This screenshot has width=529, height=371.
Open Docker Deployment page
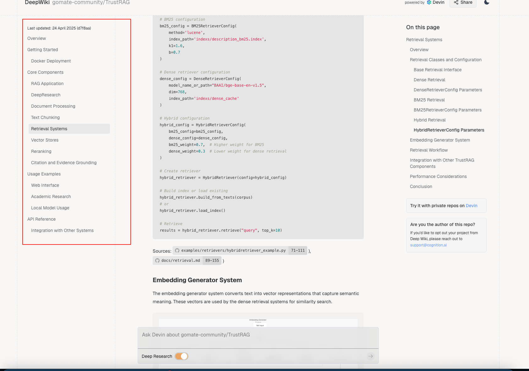pos(51,61)
